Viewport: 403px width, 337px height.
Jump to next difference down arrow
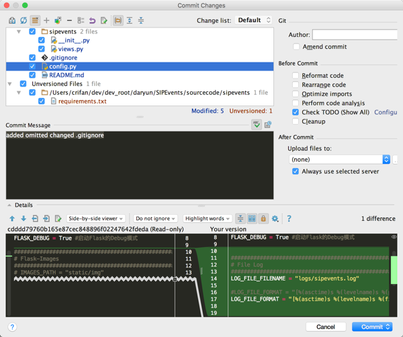click(x=24, y=219)
